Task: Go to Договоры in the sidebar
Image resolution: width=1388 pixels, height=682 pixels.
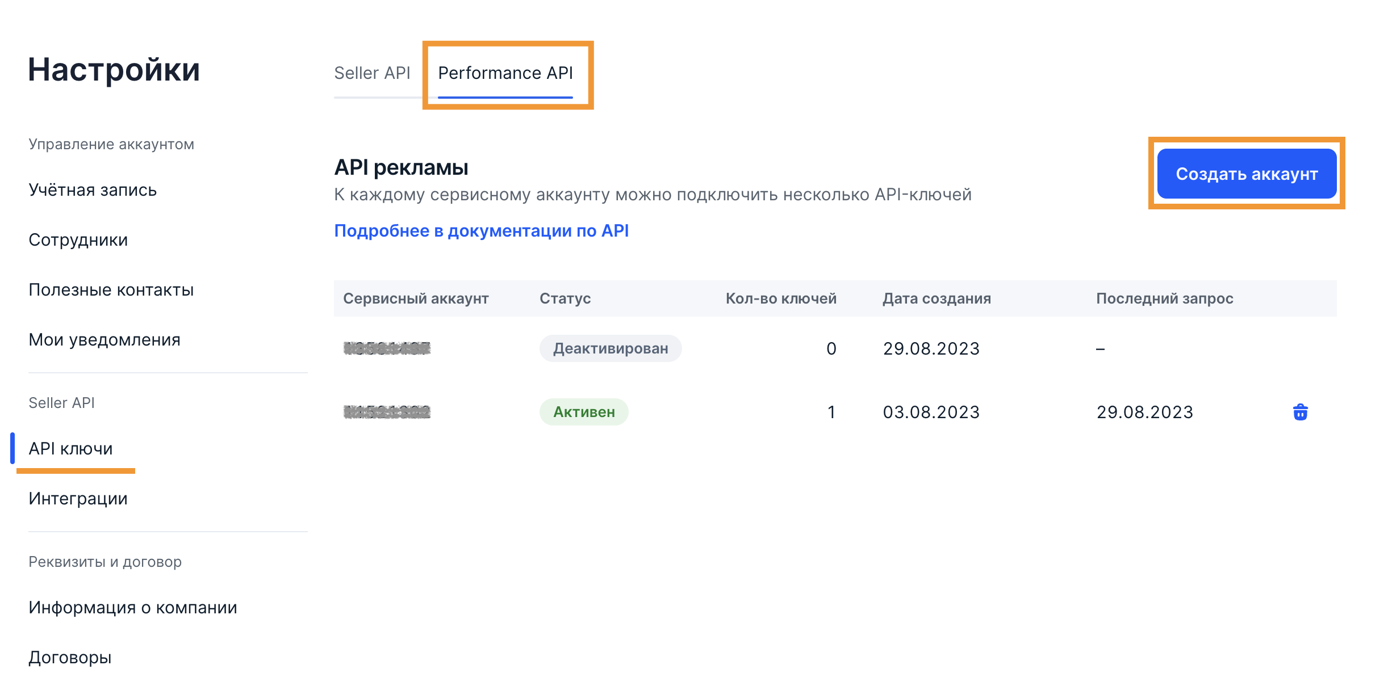Action: (x=70, y=658)
